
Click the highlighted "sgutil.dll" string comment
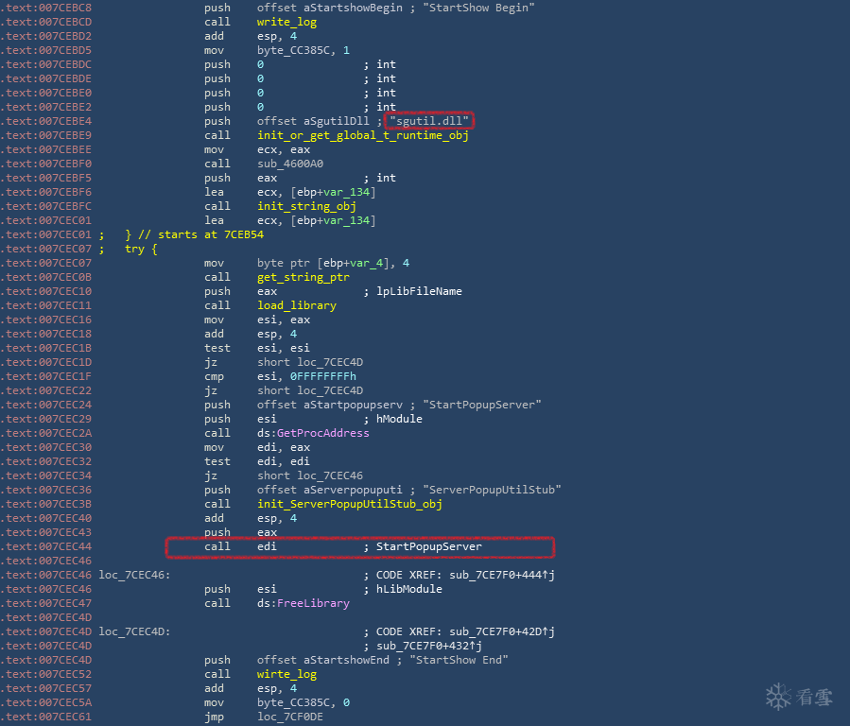pos(432,121)
